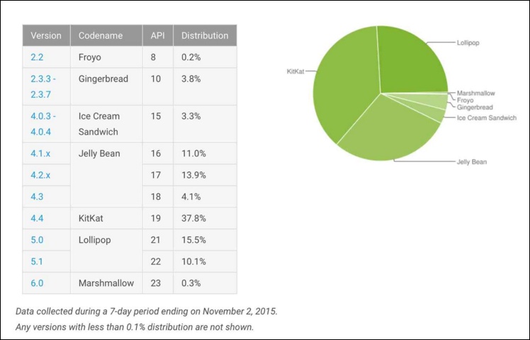Viewport: 530px width, 340px height.
Task: Open the 5.0 Lollipop version link
Action: [x=37, y=240]
